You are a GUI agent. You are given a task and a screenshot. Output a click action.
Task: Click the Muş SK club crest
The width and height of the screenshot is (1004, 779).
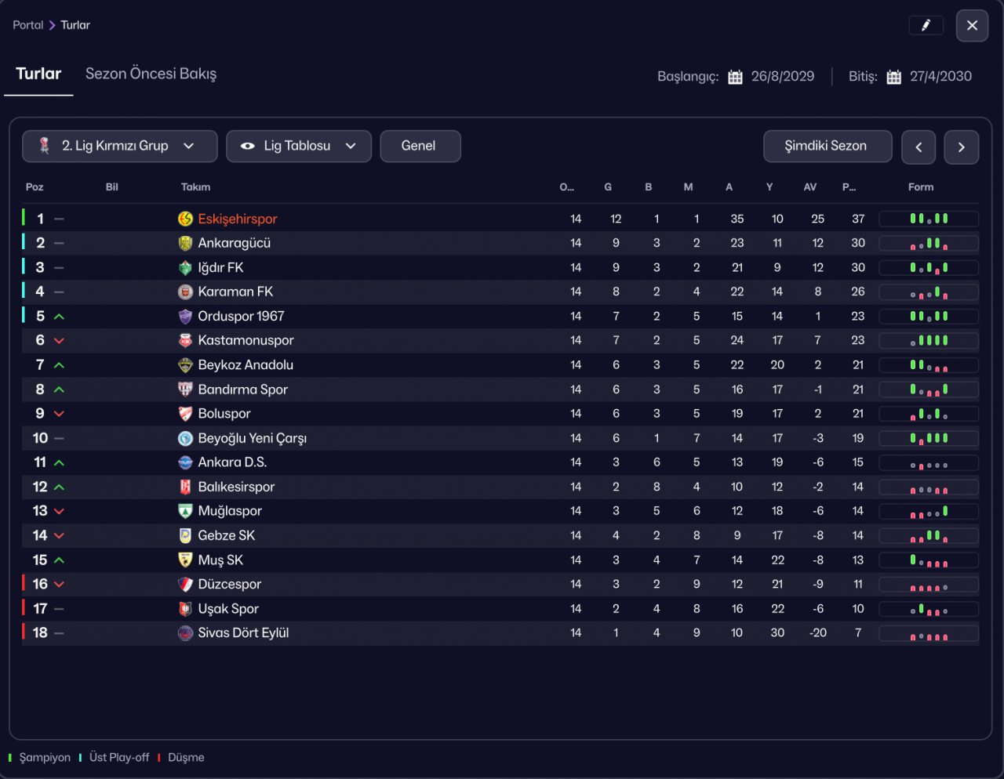pyautogui.click(x=185, y=560)
